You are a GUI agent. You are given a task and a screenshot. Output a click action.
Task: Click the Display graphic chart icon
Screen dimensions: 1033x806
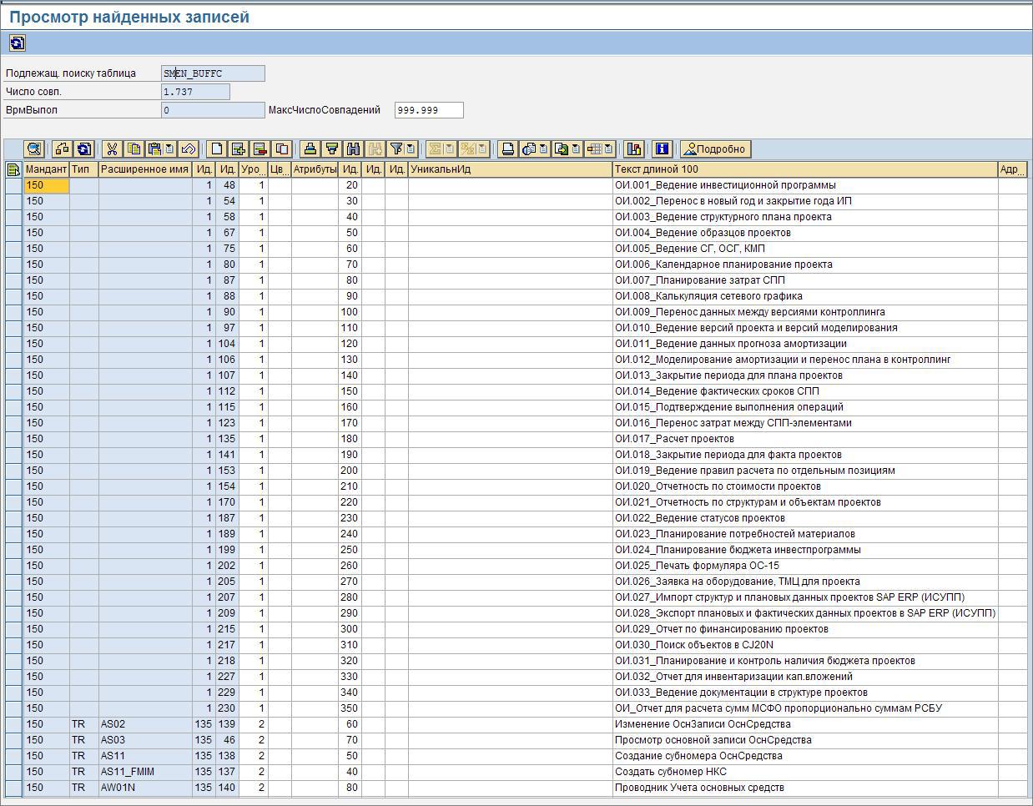(633, 149)
